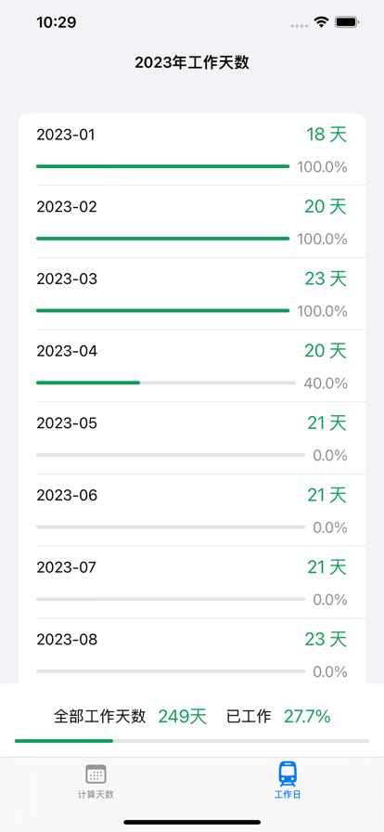Tap the 2023-08 month row

coord(192,652)
